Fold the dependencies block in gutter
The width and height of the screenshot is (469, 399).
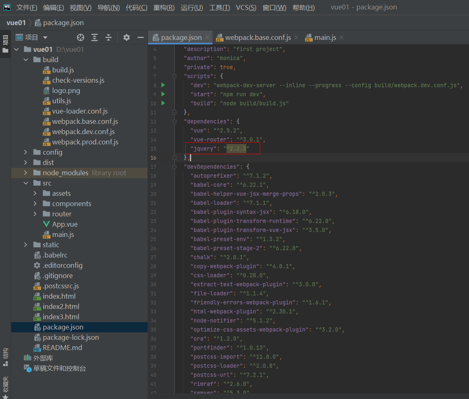(x=174, y=121)
